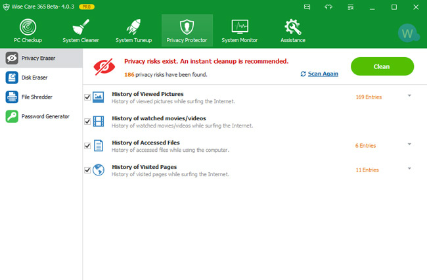Open PC Checkup radar icon
The image size is (427, 280).
click(28, 27)
